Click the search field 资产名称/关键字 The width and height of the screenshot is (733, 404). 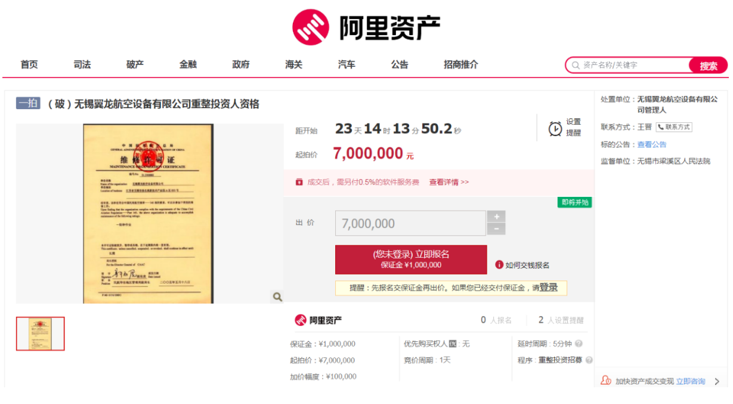[x=632, y=65]
